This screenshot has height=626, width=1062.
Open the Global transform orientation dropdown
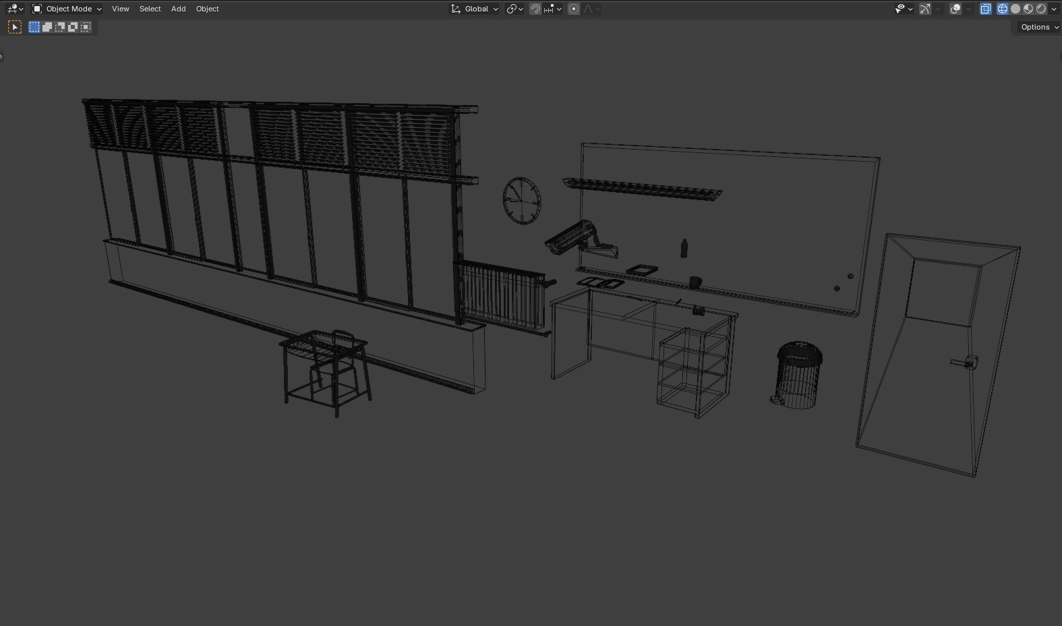(x=475, y=9)
